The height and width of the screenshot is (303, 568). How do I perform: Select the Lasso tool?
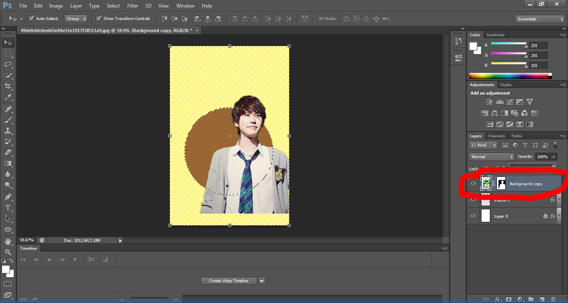(8, 65)
